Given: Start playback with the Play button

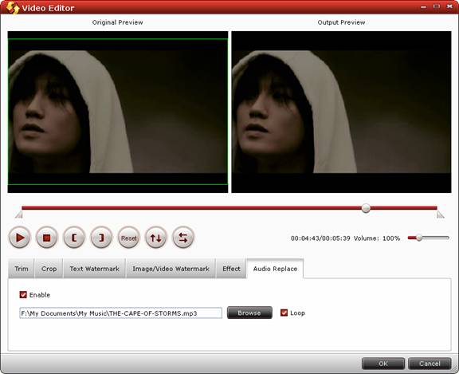Looking at the screenshot, I should pos(20,238).
